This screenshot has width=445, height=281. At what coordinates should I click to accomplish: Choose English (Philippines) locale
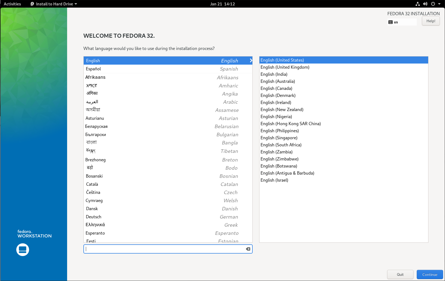pyautogui.click(x=344, y=131)
